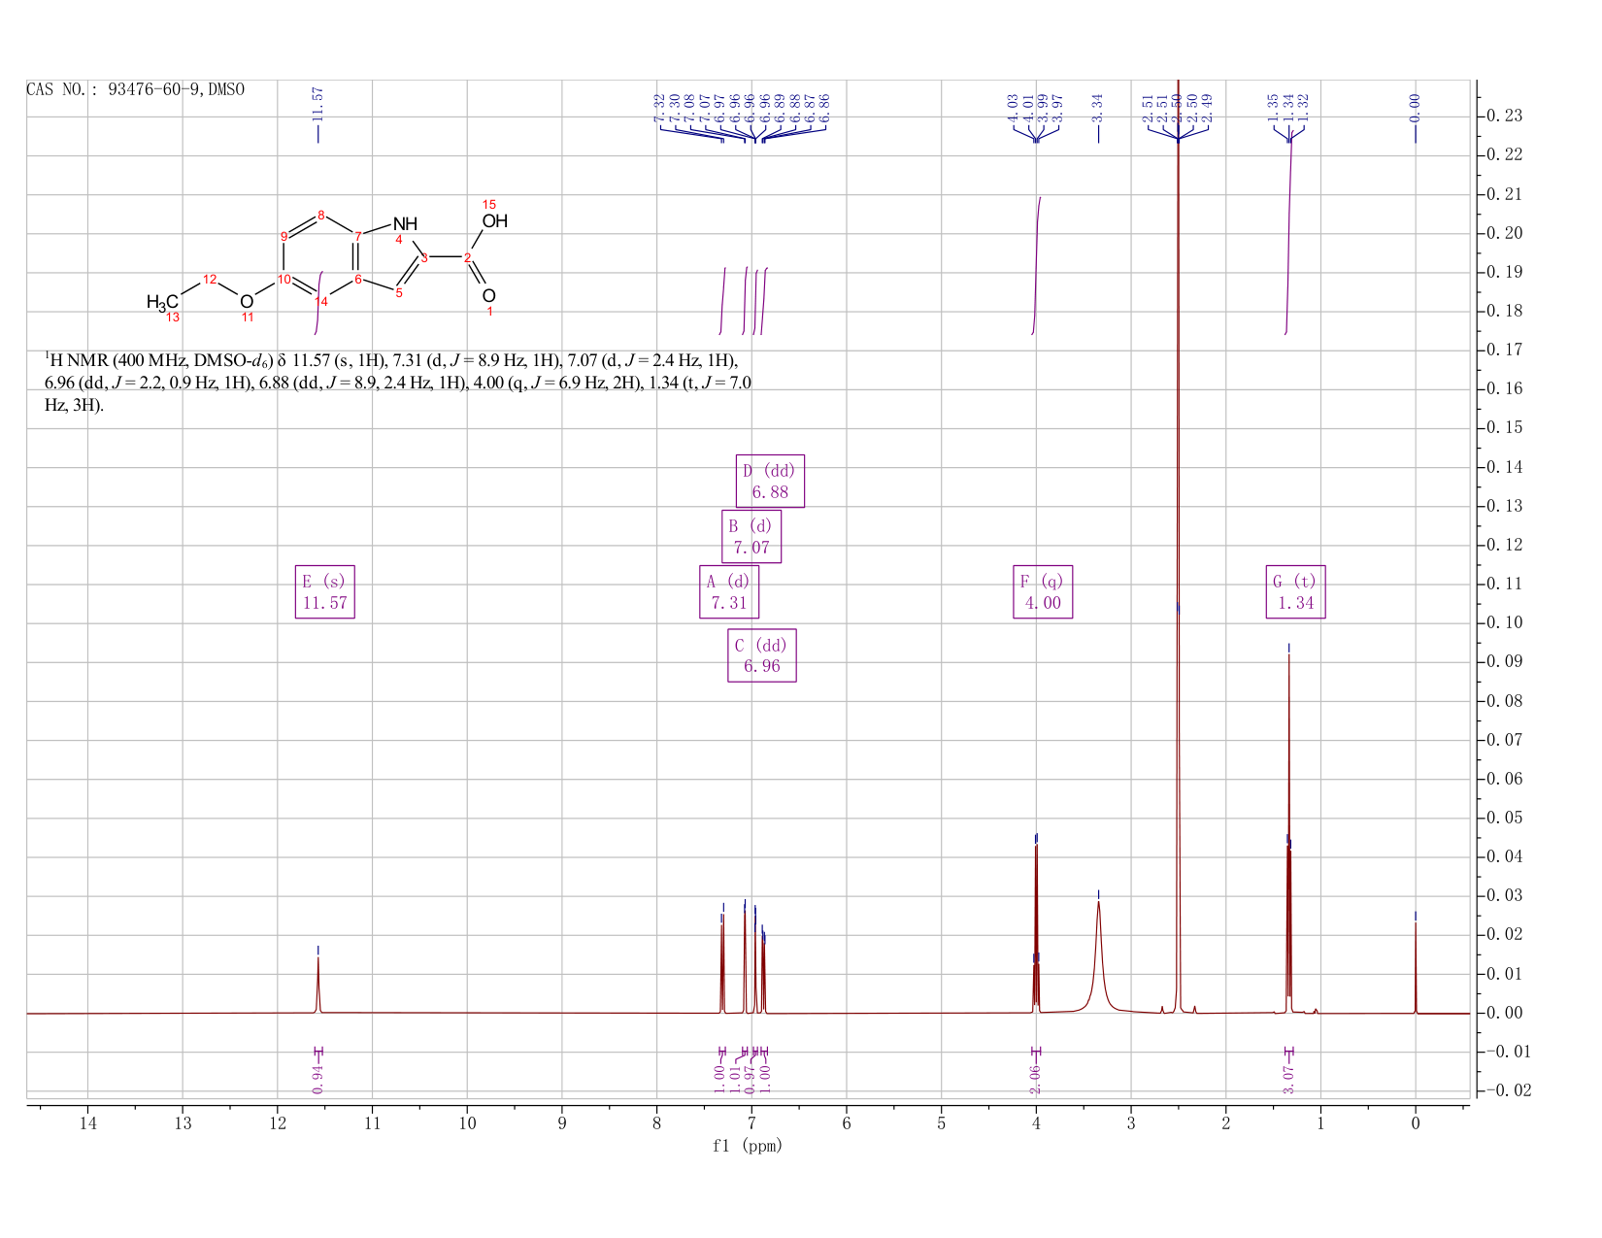Click the 3.34 water peak label
Image resolution: width=1602 pixels, height=1238 pixels.
tap(1098, 107)
